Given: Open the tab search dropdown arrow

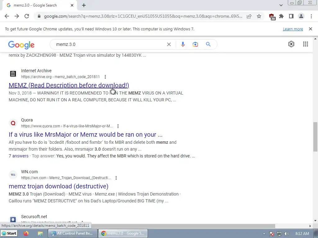Looking at the screenshot, I should tap(281, 5).
